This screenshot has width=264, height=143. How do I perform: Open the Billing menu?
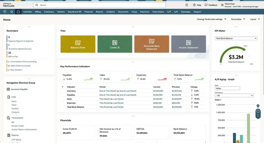38,12
